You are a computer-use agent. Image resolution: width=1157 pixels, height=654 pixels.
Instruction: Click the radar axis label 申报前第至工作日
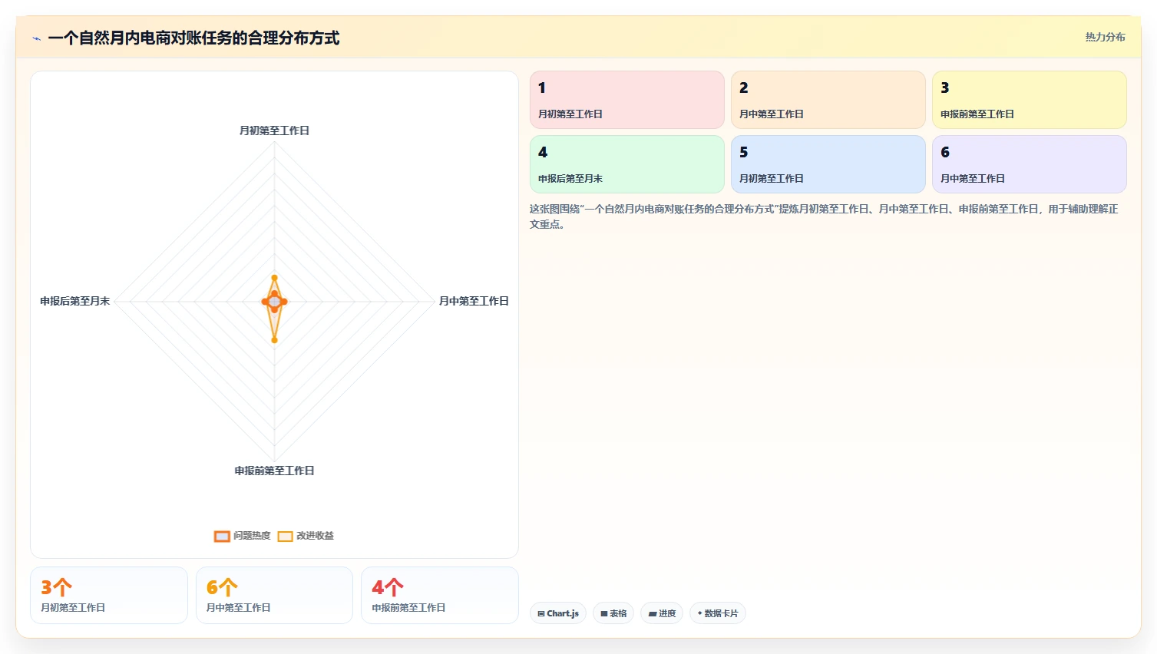coord(274,471)
